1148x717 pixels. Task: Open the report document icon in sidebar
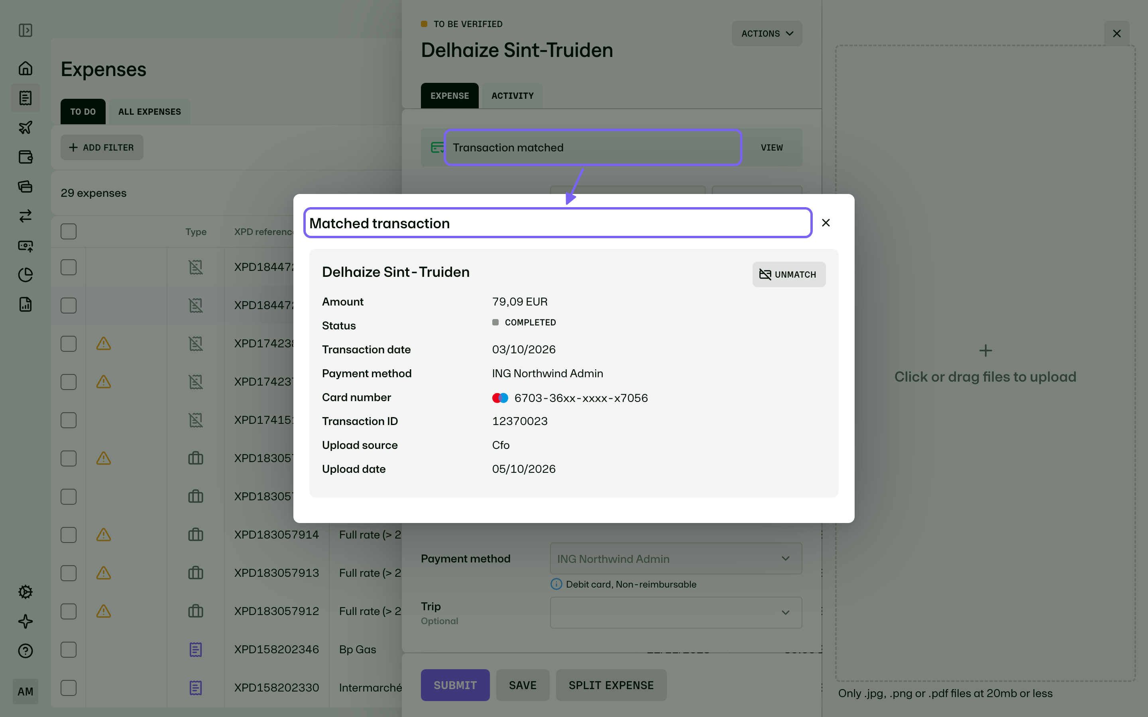click(x=25, y=304)
